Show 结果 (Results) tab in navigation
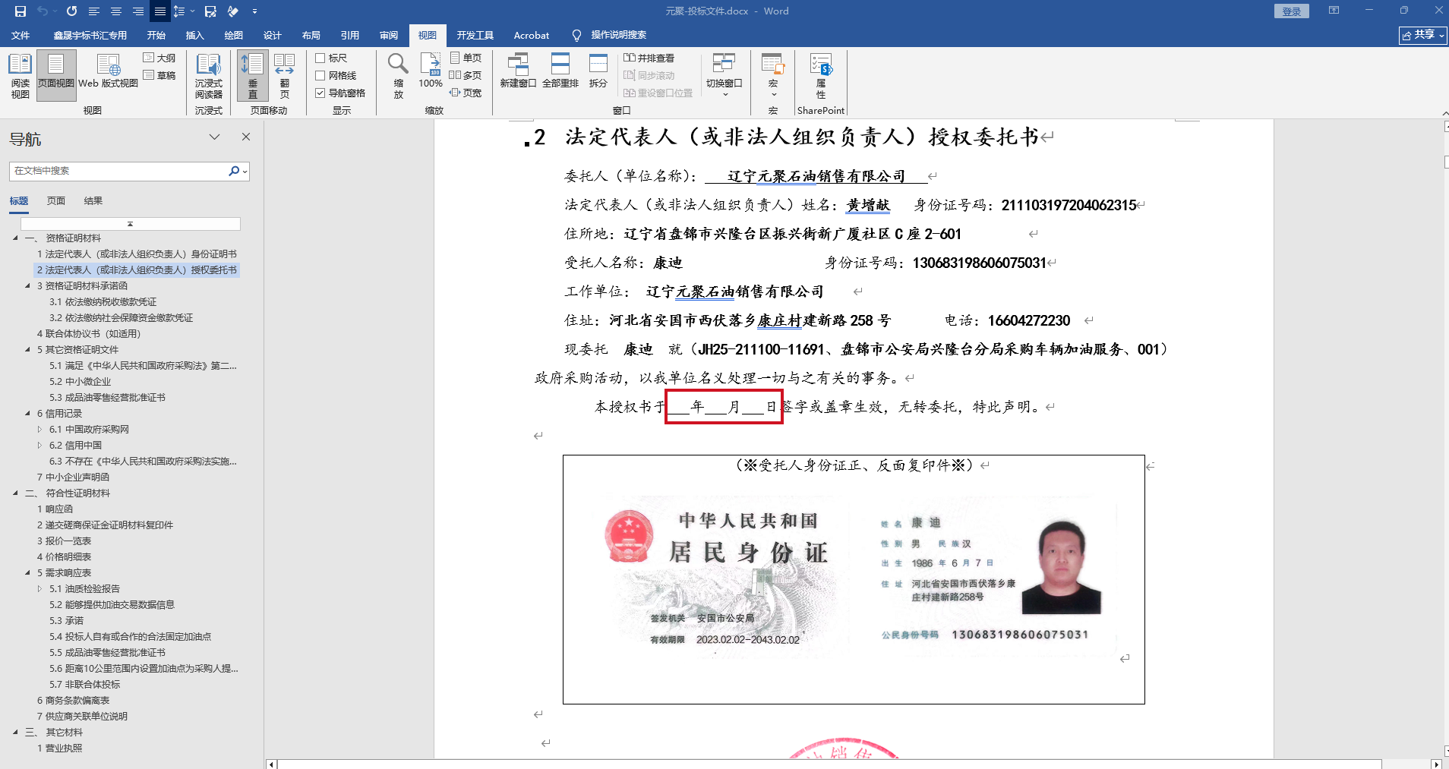 click(x=93, y=201)
